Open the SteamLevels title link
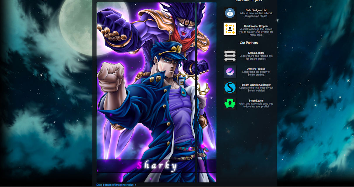This screenshot has width=354, height=187. (x=256, y=101)
